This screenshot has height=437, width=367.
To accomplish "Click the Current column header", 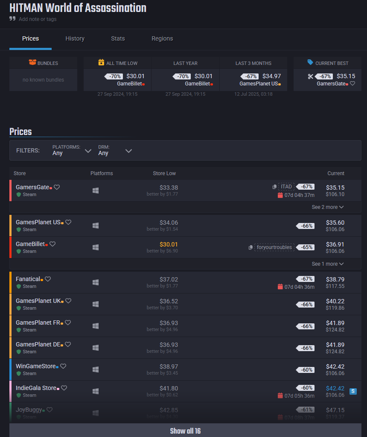I will [x=336, y=173].
